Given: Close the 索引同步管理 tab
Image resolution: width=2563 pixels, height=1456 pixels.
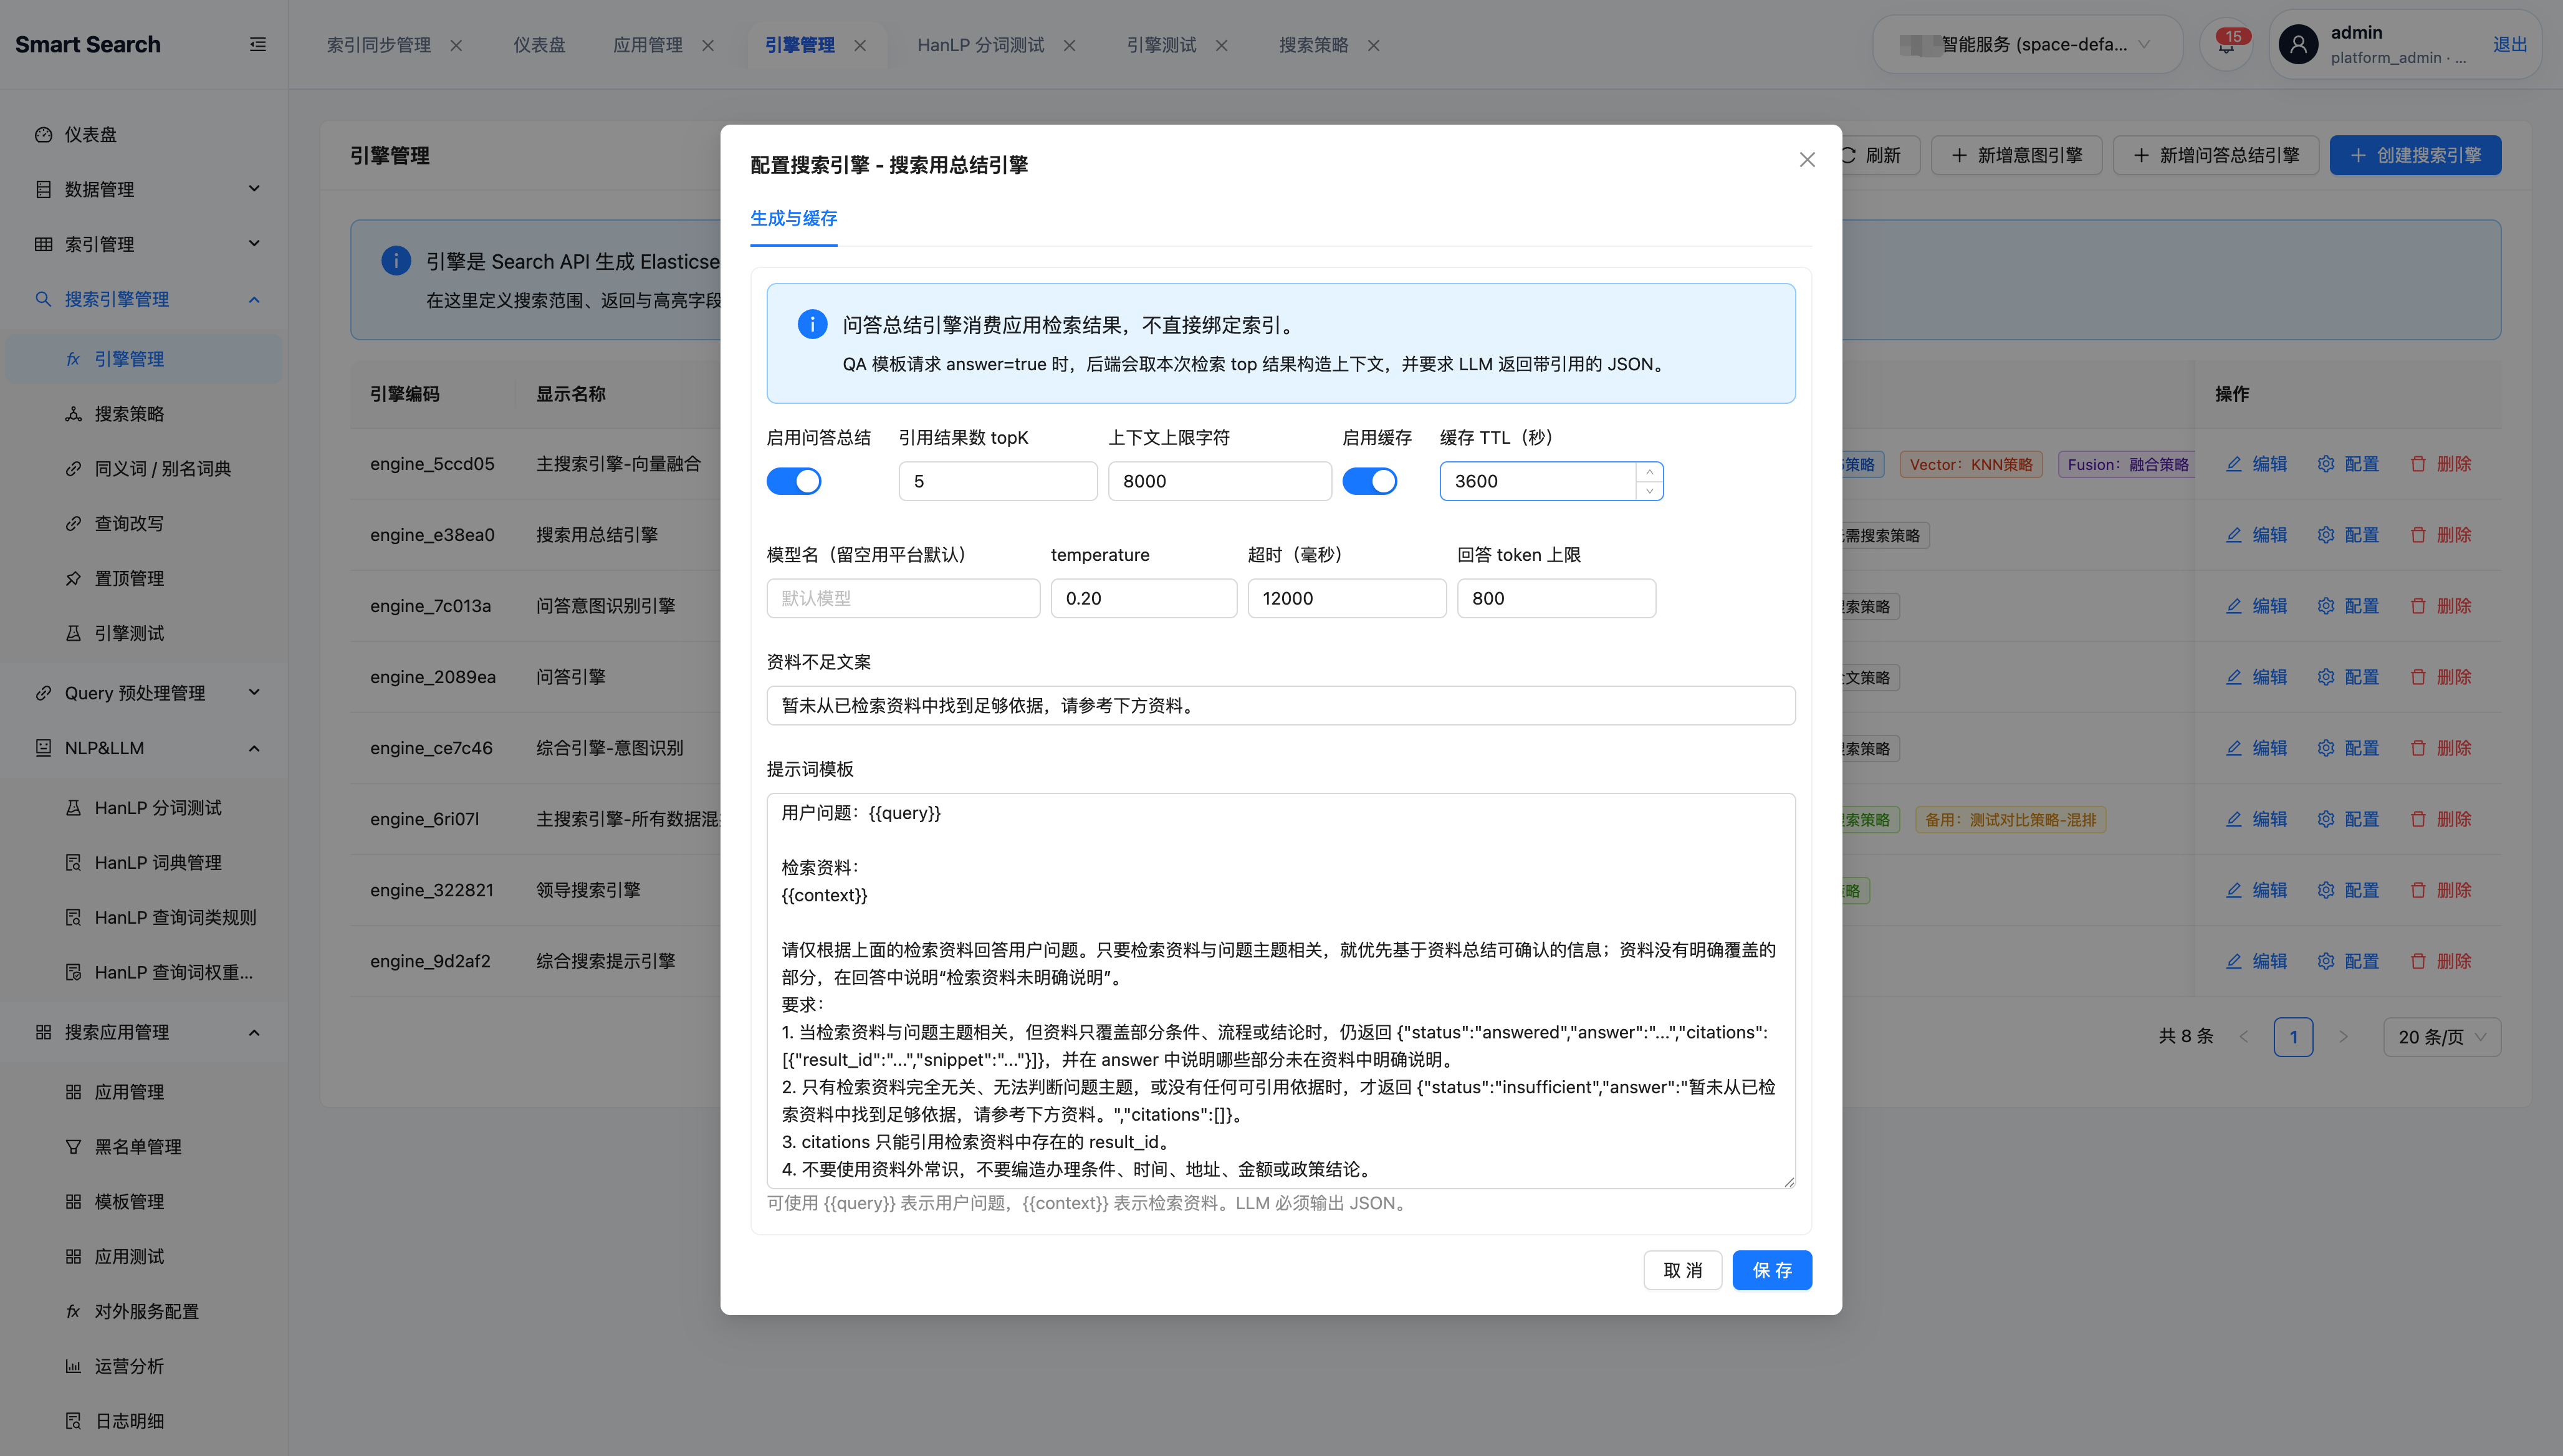Looking at the screenshot, I should point(456,45).
